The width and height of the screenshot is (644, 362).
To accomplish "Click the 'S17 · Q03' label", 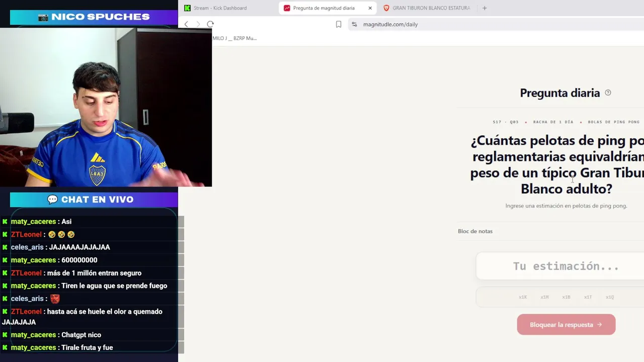I will coord(506,122).
